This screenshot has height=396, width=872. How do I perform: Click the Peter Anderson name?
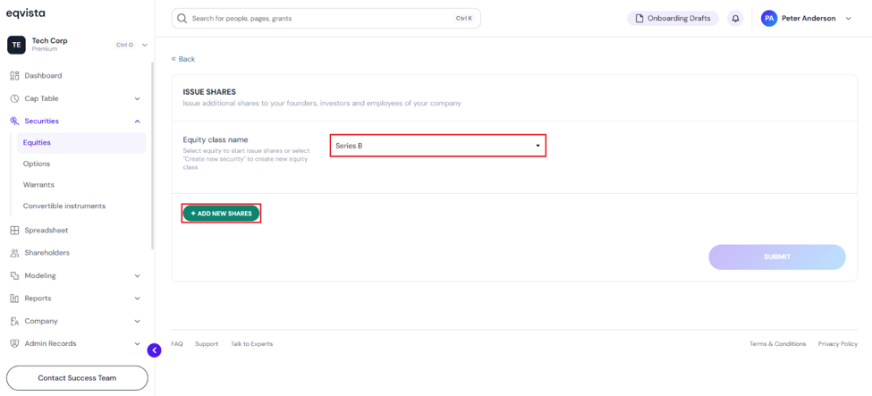coord(809,19)
